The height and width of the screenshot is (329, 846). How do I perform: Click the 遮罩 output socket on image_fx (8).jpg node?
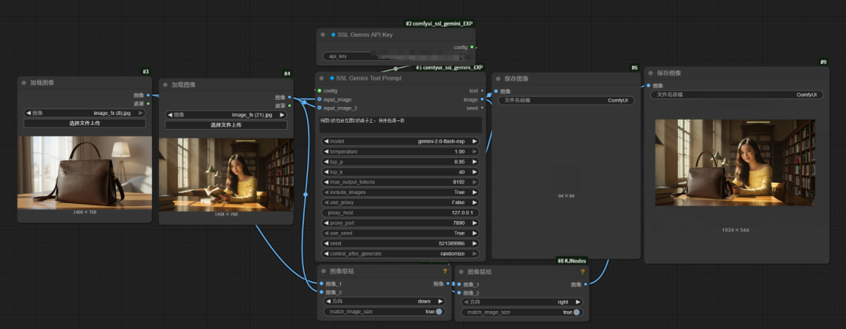pos(148,103)
